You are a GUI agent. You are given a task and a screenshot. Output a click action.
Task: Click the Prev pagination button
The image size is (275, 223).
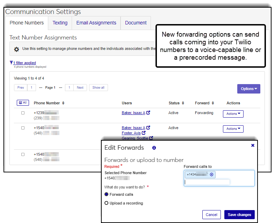coord(21,88)
